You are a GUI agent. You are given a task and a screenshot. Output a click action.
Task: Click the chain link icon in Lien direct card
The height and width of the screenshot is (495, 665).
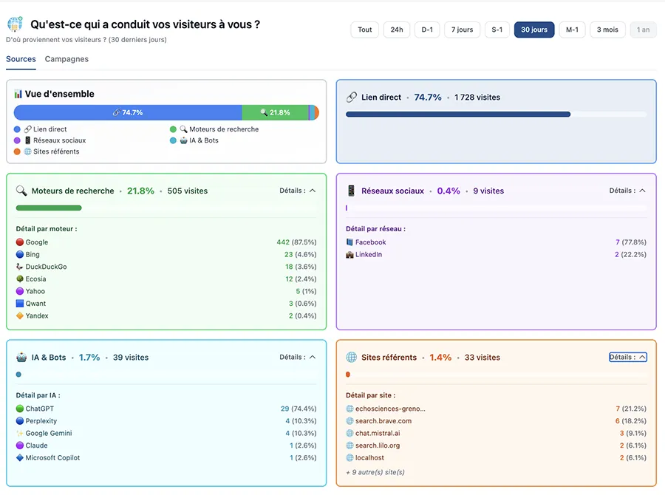352,98
